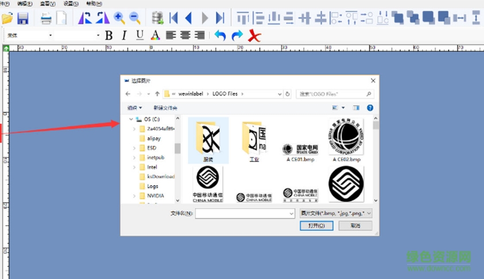This screenshot has width=484, height=279.
Task: Open the 组织 organize dropdown
Action: (134, 108)
